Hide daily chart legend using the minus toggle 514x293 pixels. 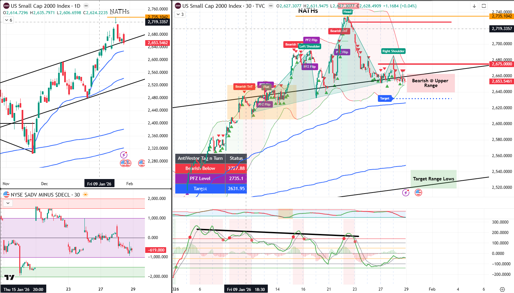click(x=86, y=6)
